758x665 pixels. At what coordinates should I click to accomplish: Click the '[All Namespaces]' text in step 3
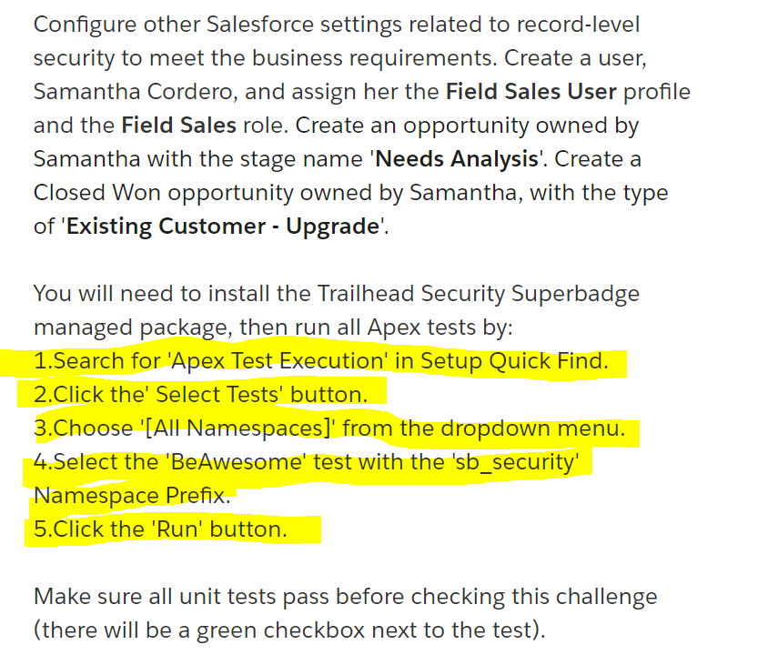[x=239, y=428]
